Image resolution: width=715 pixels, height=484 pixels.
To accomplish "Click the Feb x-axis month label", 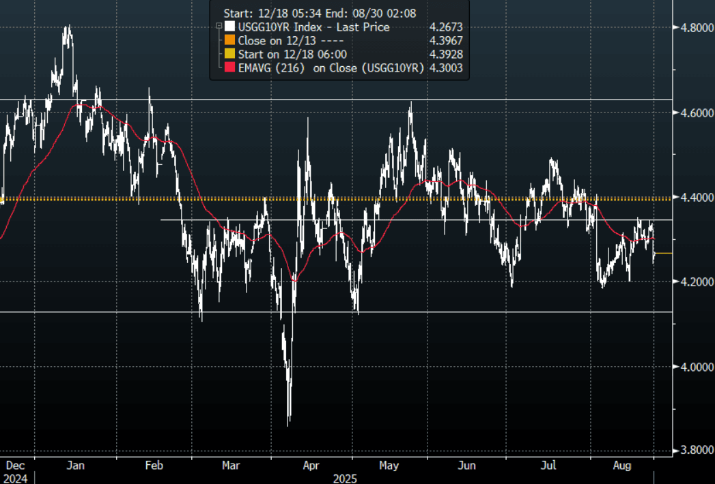I will [x=154, y=466].
